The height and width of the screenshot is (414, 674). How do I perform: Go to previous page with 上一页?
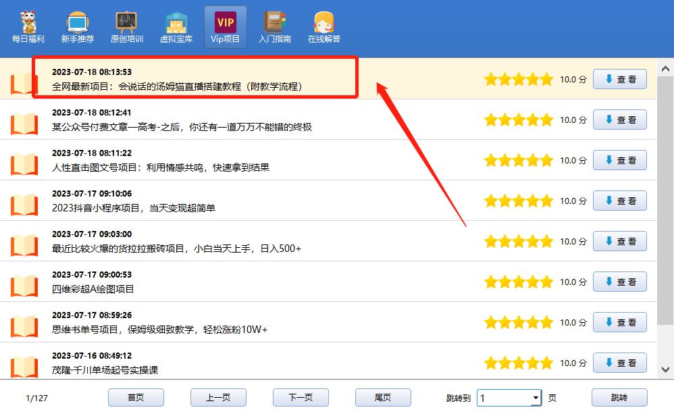[218, 397]
